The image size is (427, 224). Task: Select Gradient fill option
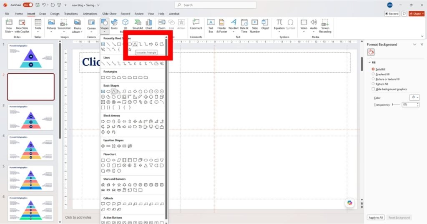380,74
